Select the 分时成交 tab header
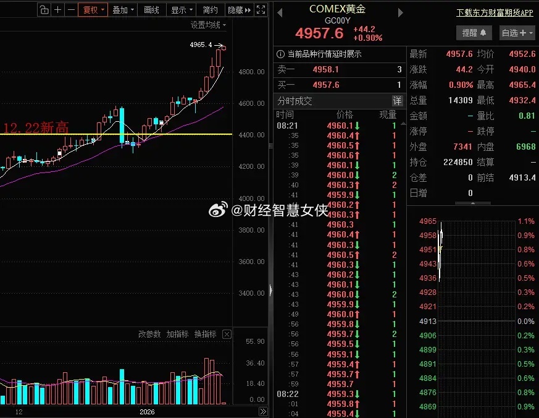The height and width of the screenshot is (418, 539). [295, 101]
